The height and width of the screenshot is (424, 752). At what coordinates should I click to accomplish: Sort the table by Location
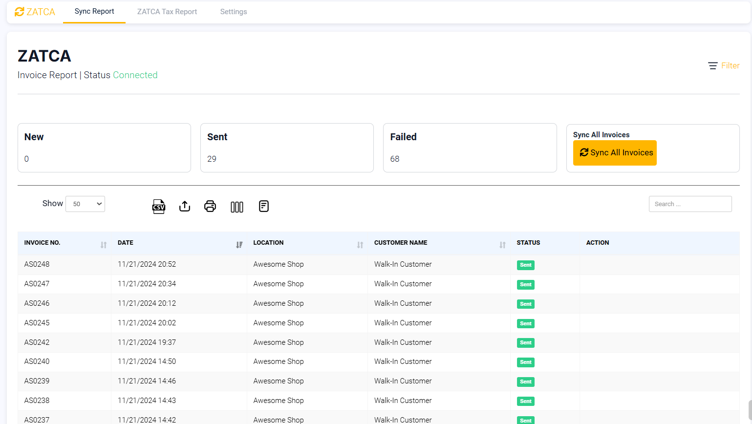click(x=360, y=244)
